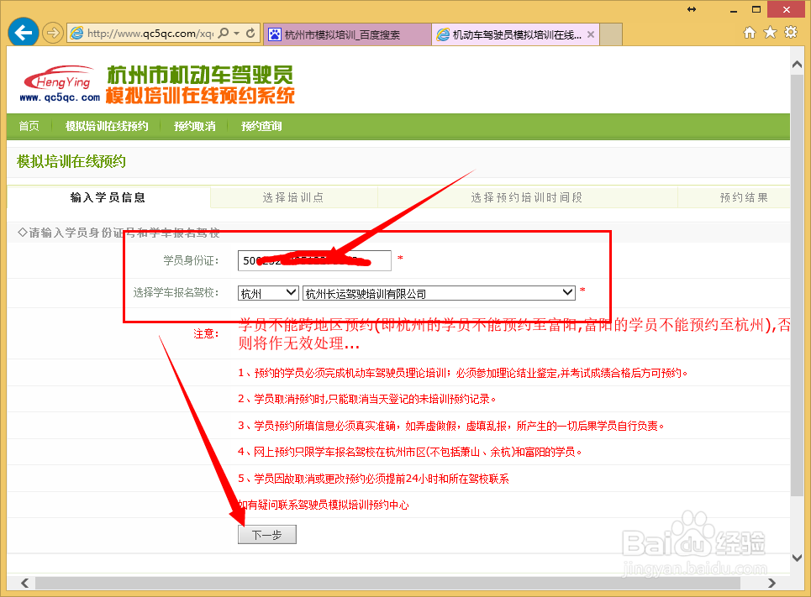This screenshot has height=597, width=811.
Task: Switch to the 杭州市模拟培训_百度搜索 browser tab
Action: click(x=345, y=34)
